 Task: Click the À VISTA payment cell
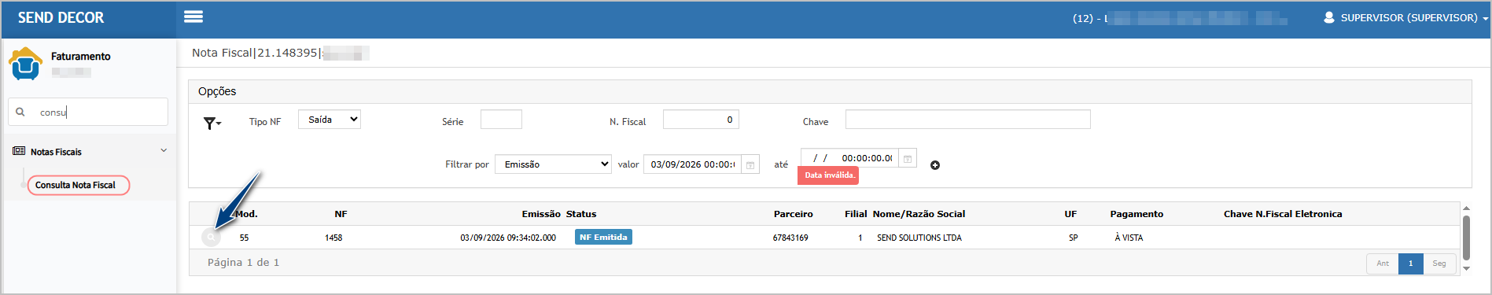pos(1129,238)
